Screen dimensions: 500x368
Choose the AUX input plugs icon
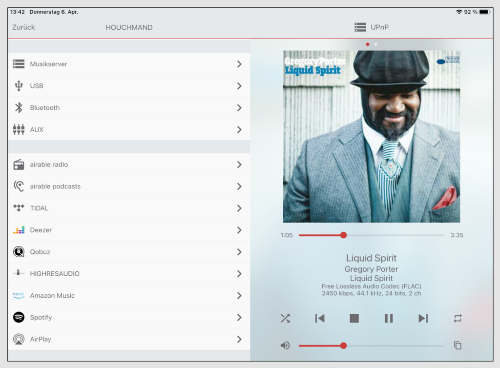tap(19, 129)
